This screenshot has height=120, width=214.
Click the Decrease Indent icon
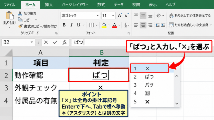click(157, 25)
